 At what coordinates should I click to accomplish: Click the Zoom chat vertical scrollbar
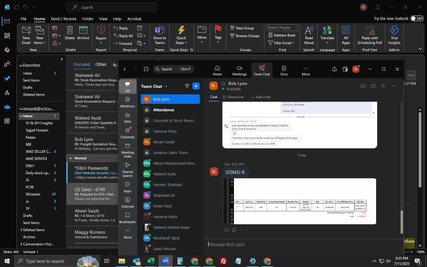tap(402, 222)
